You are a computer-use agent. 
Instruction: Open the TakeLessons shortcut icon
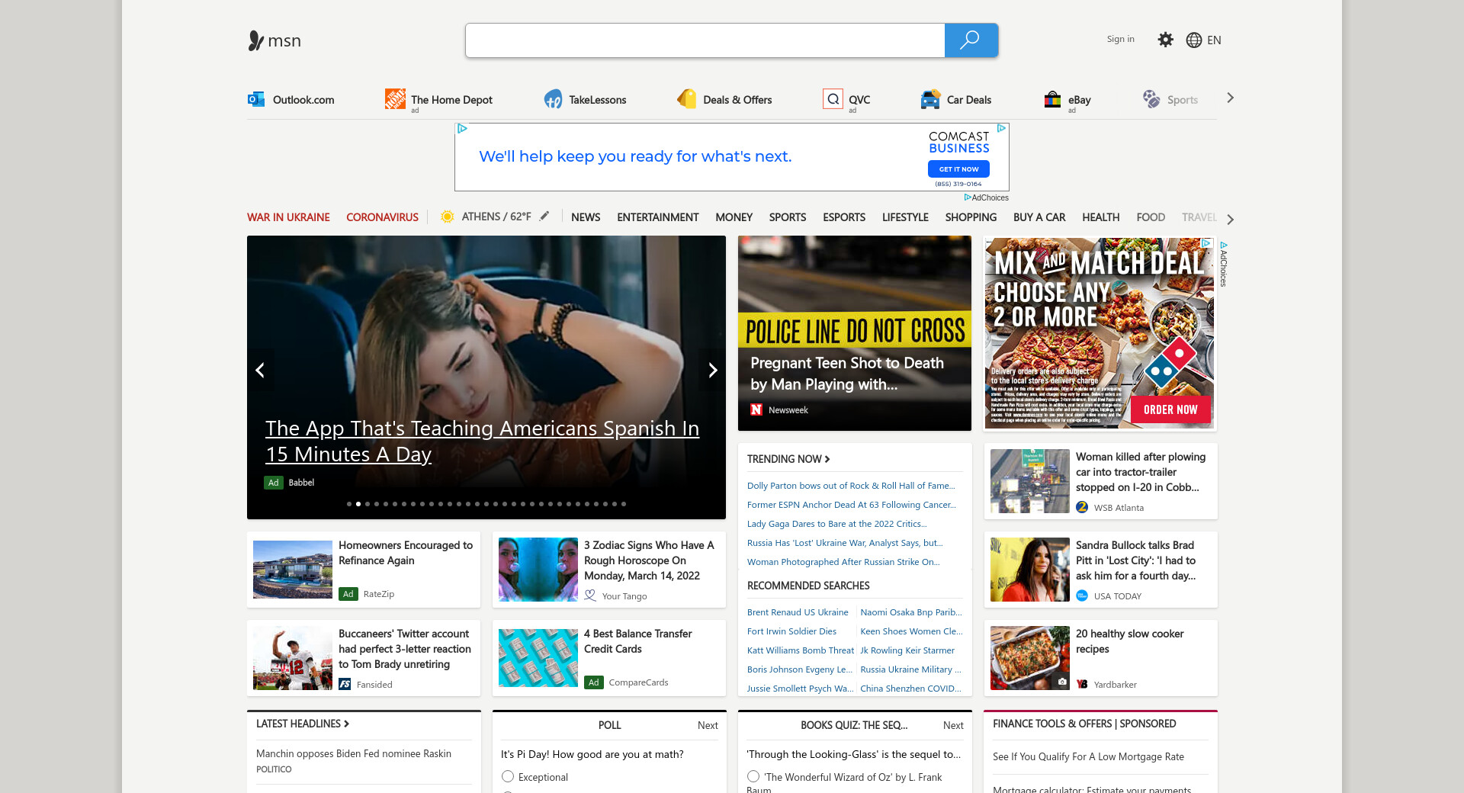[553, 99]
